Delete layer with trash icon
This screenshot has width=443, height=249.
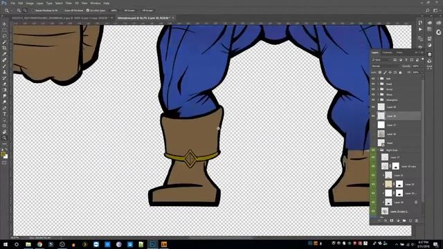click(417, 221)
